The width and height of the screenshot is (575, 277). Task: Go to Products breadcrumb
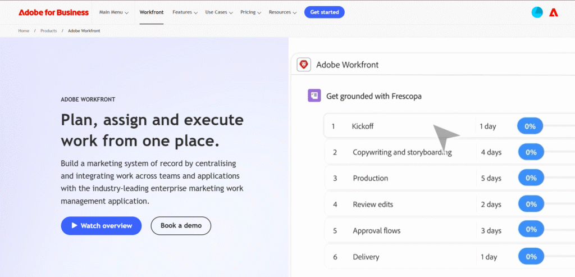[x=48, y=31]
